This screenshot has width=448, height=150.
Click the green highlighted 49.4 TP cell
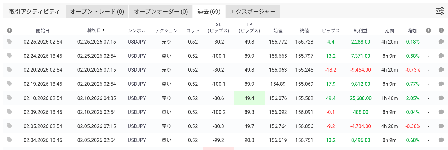(x=249, y=98)
